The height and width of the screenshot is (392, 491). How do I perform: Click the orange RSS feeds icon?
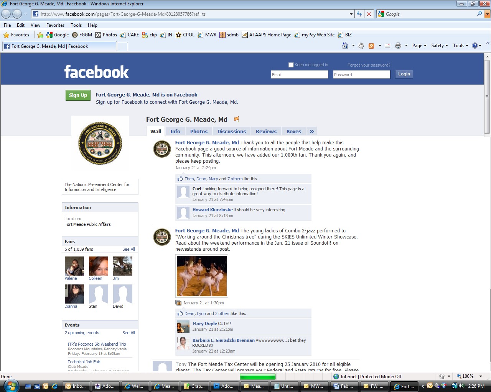pyautogui.click(x=371, y=46)
